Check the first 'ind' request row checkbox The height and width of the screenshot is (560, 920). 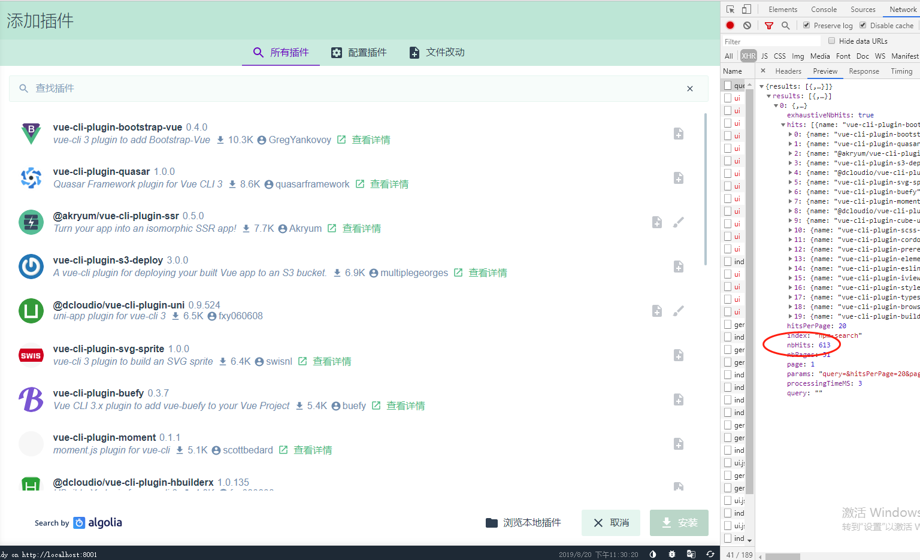point(728,262)
